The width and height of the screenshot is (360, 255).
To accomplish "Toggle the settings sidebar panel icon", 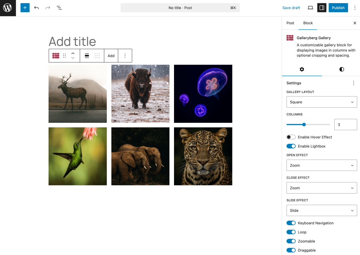I will pyautogui.click(x=322, y=8).
